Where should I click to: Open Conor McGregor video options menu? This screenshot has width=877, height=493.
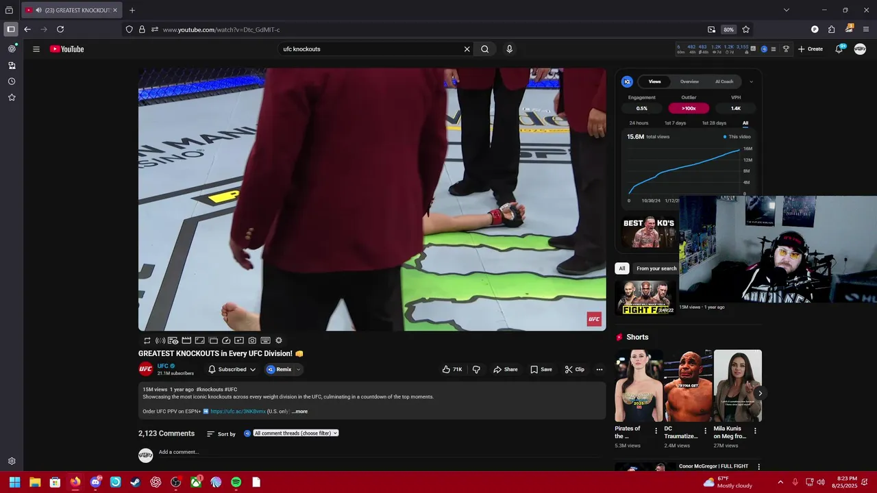pos(758,466)
